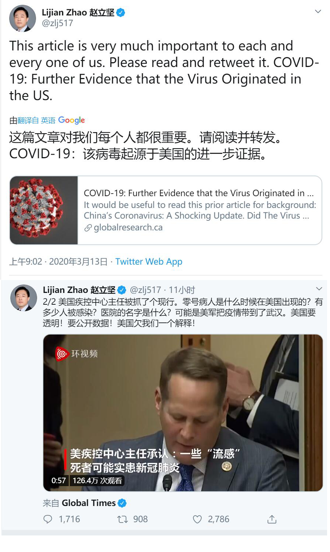The image size is (330, 552).
Task: Open the globalresearch.ca article card title
Action: point(199,193)
